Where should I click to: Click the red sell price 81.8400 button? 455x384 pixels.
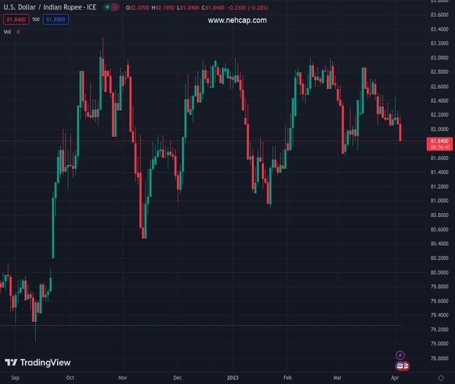[15, 20]
